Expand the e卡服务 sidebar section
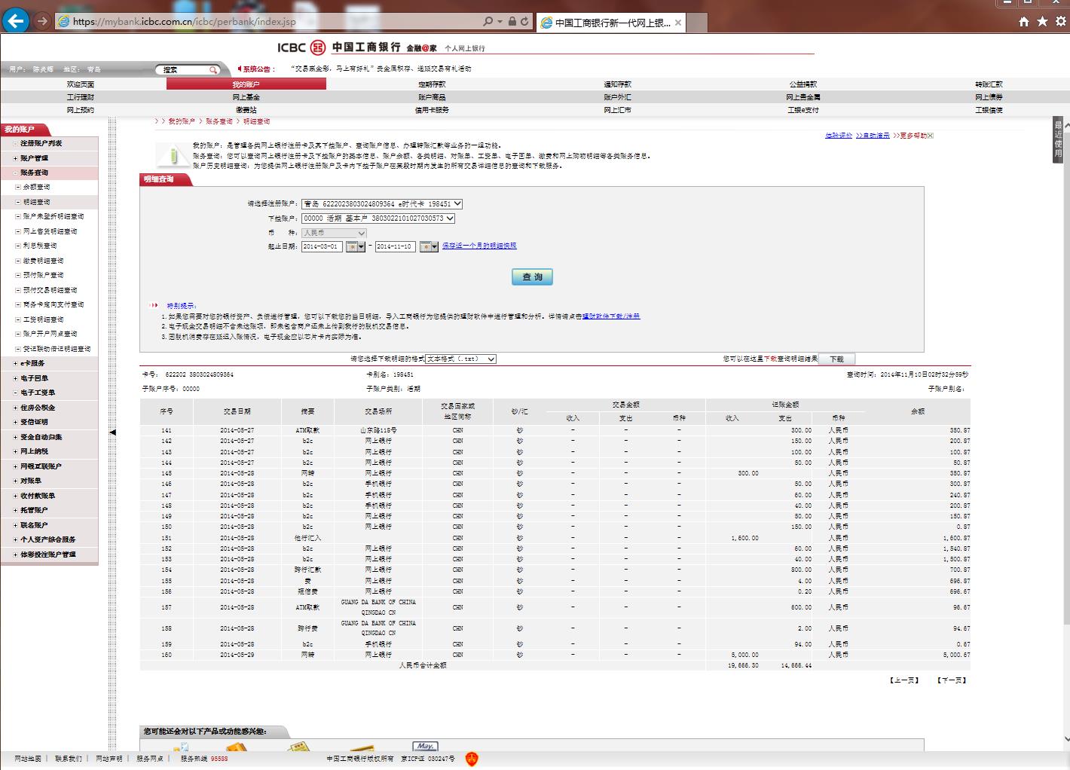The image size is (1070, 770). 16,363
